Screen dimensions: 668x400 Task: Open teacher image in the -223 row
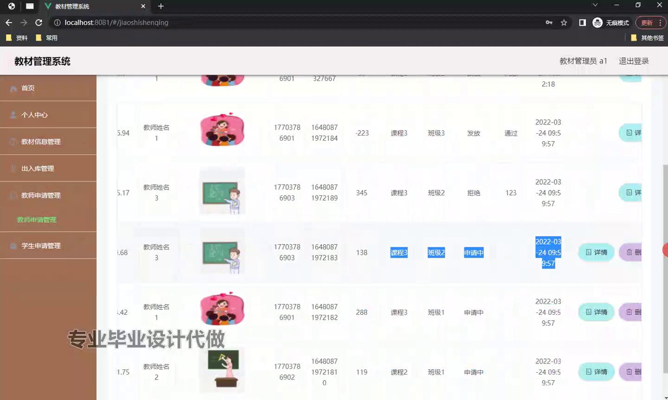pos(222,130)
